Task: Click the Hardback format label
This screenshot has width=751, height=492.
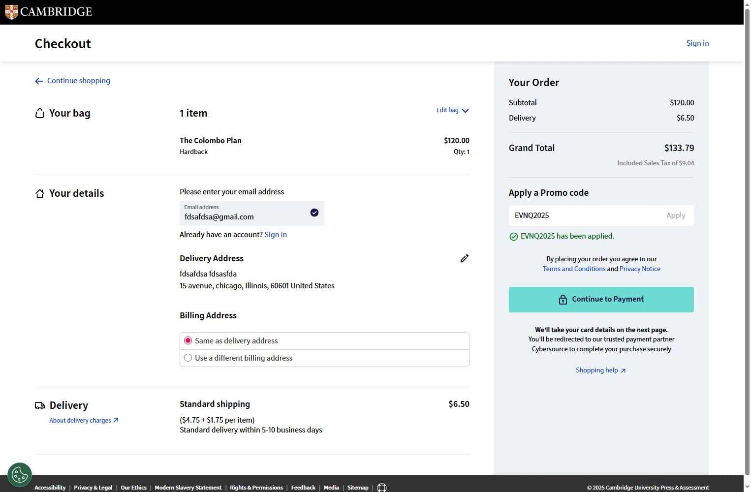Action: (x=193, y=152)
